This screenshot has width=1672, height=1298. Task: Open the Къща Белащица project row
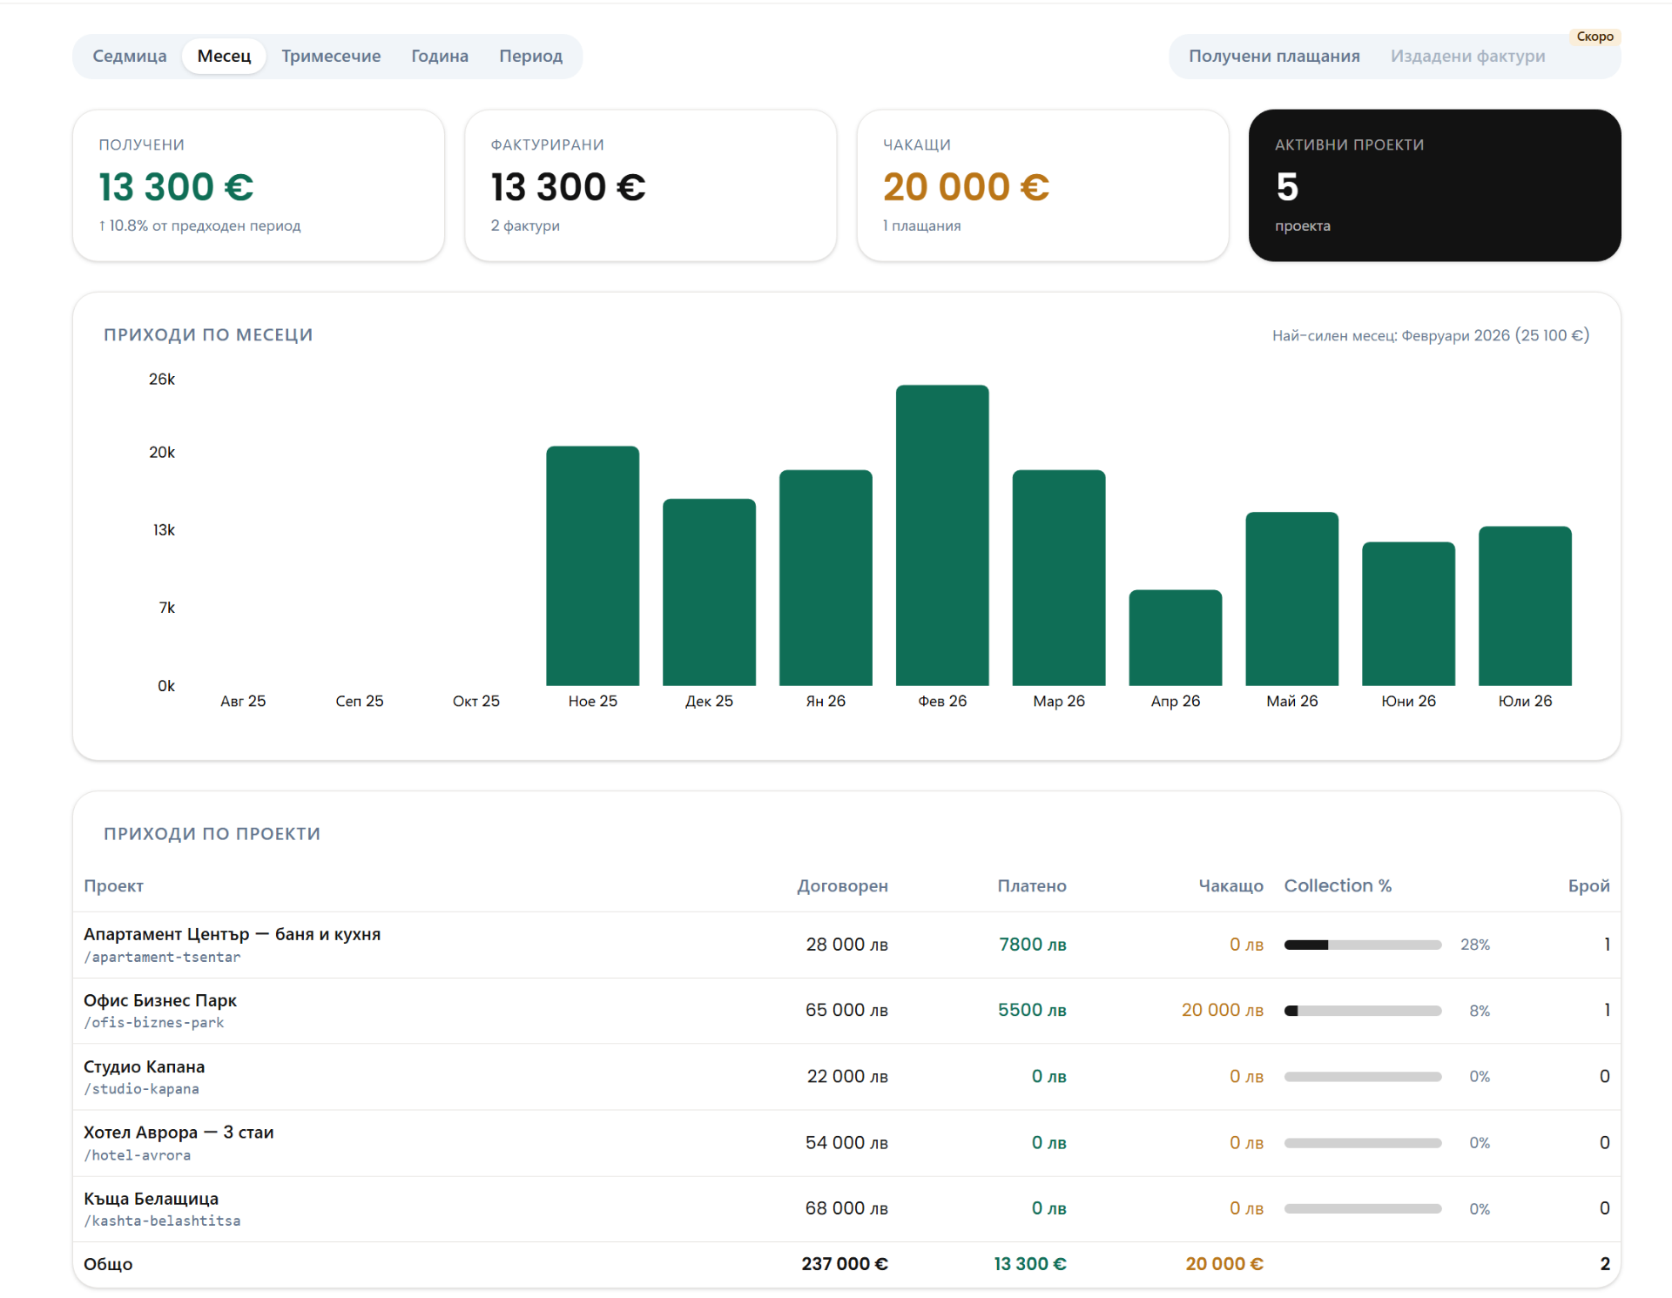tap(846, 1209)
